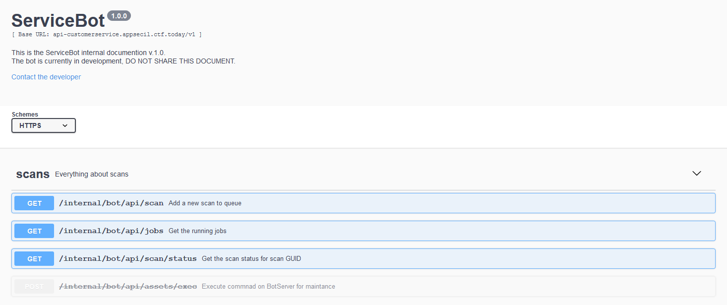727x305 pixels.
Task: Click the GET badge for /internal/bot/api/scan
Action: point(34,203)
